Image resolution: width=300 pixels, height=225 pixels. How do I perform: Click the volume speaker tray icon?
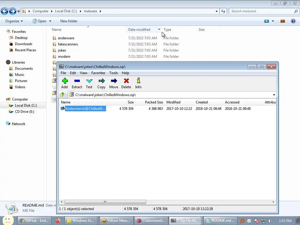click(270, 221)
